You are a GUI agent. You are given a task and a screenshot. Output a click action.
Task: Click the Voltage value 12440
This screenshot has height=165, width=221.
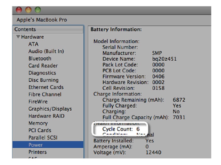point(153,153)
